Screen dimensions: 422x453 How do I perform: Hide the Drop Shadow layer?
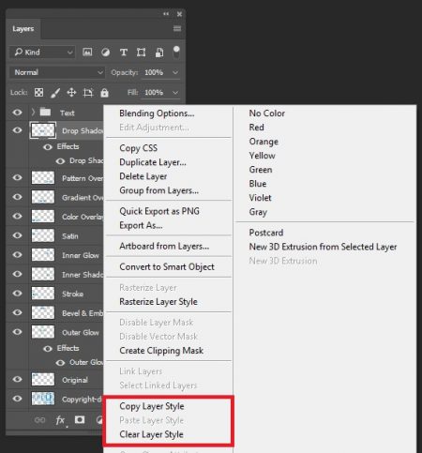17,130
